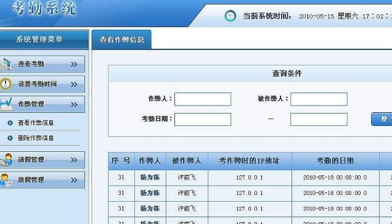392x224 pixels.
Task: Click the blue search button
Action: coord(382,119)
